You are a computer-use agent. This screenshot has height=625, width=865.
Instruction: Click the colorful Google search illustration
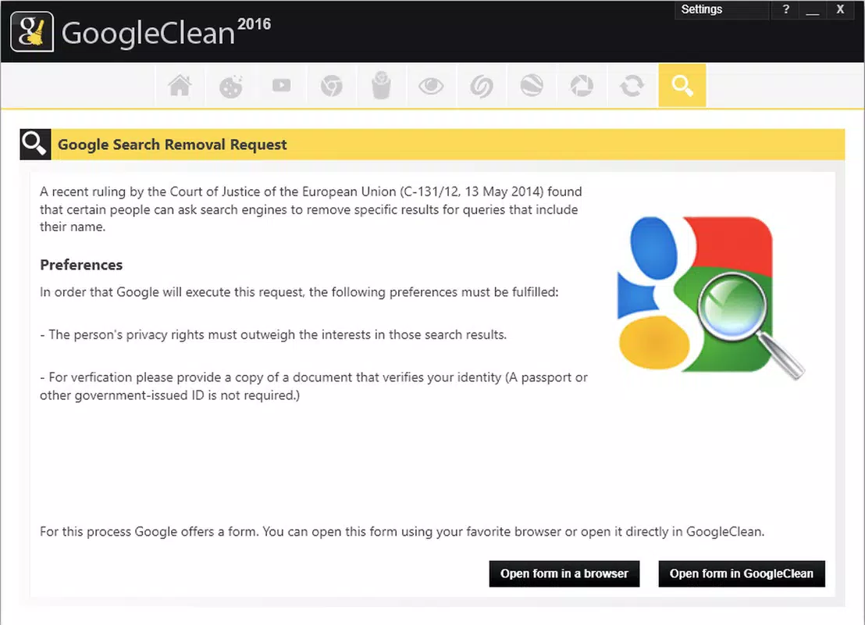pyautogui.click(x=710, y=297)
